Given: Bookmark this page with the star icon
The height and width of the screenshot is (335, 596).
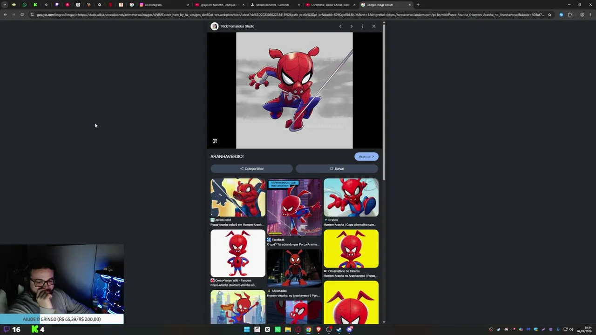Looking at the screenshot, I should pos(549,14).
